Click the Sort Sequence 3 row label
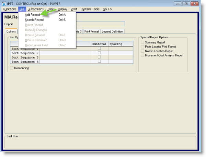206x157 pixels. point(25,57)
